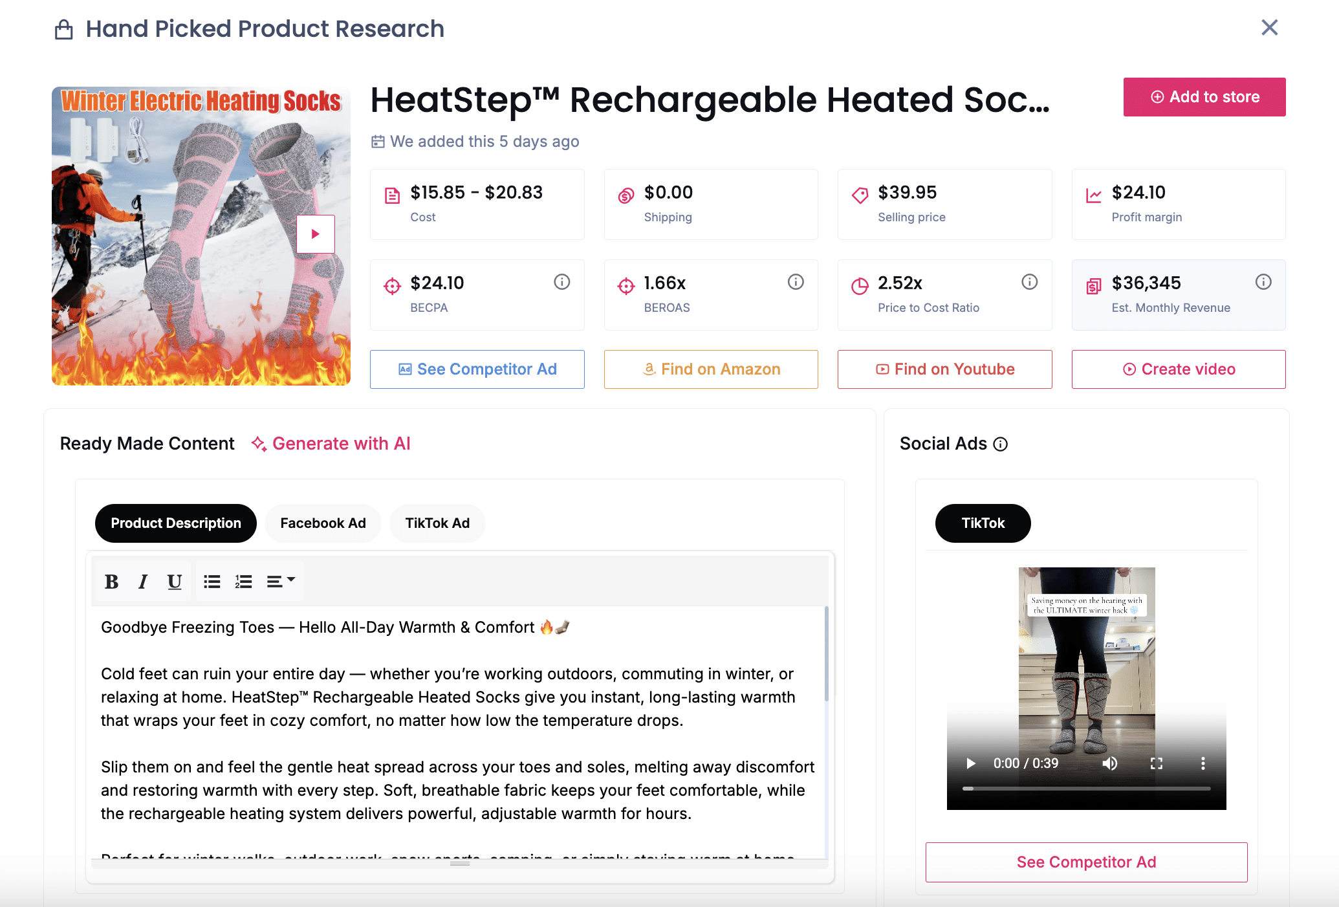Click the BEROAS info icon

point(796,282)
